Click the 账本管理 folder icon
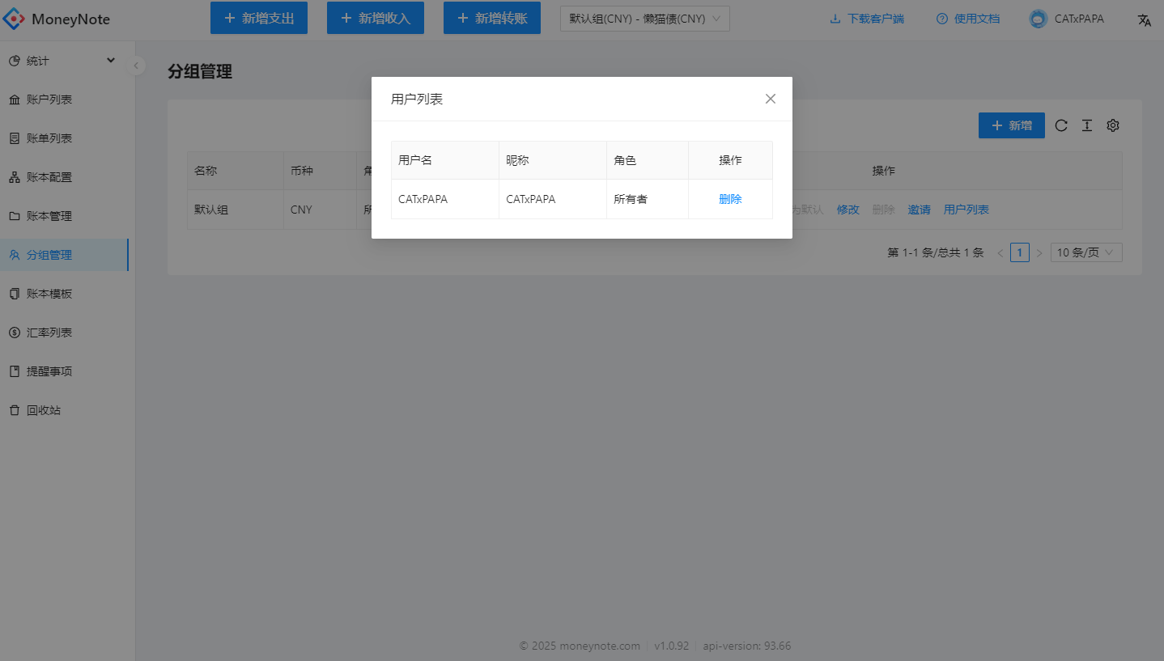 click(x=14, y=216)
